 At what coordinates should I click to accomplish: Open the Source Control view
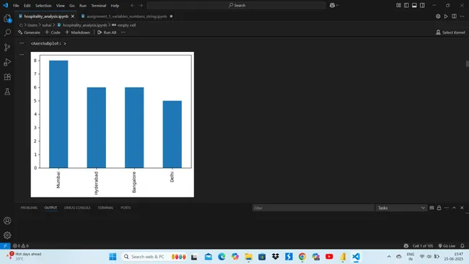tap(7, 47)
